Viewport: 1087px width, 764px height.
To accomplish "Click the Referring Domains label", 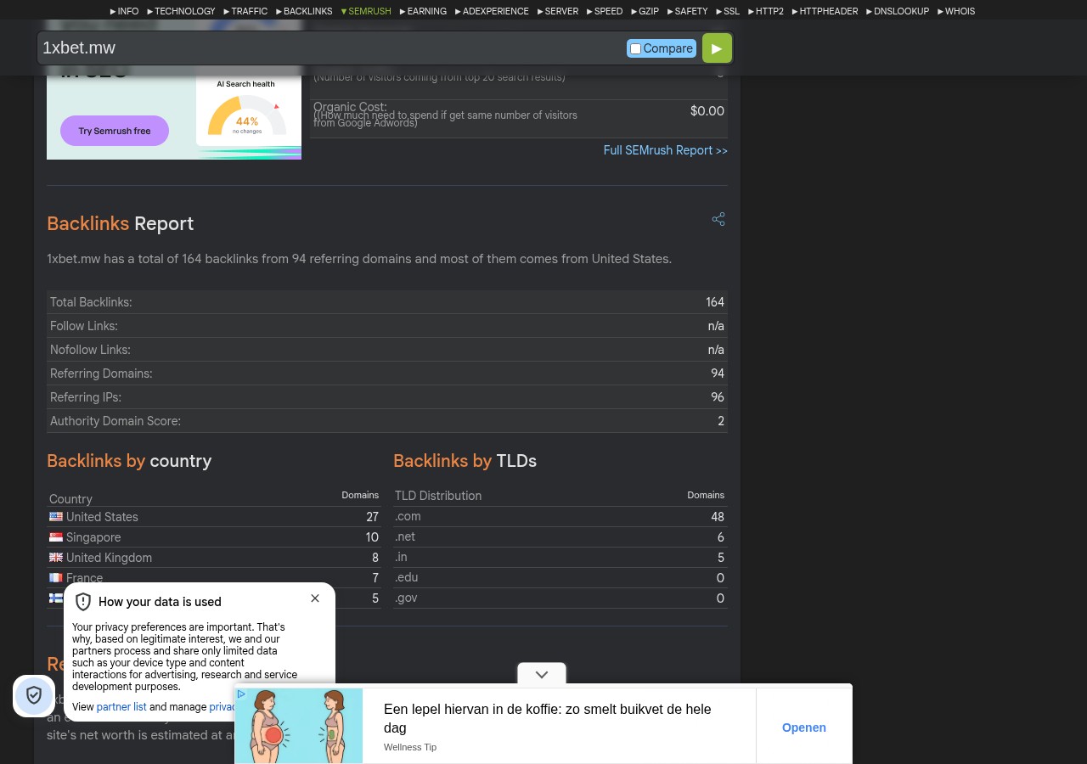I will (101, 374).
